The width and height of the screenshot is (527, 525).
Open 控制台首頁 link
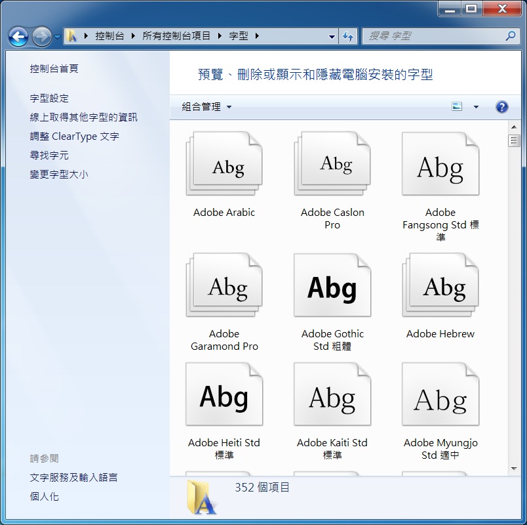point(54,69)
